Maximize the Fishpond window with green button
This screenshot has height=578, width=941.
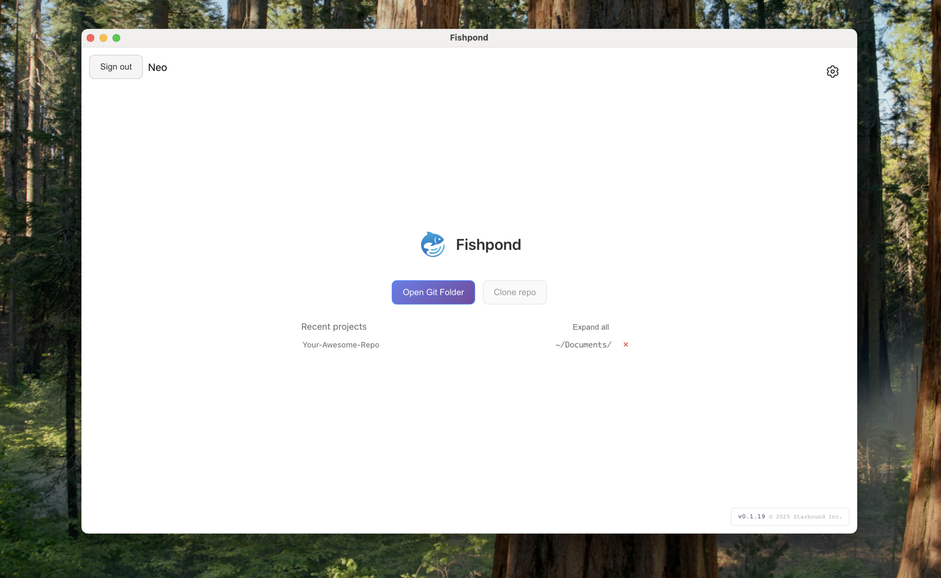point(116,38)
